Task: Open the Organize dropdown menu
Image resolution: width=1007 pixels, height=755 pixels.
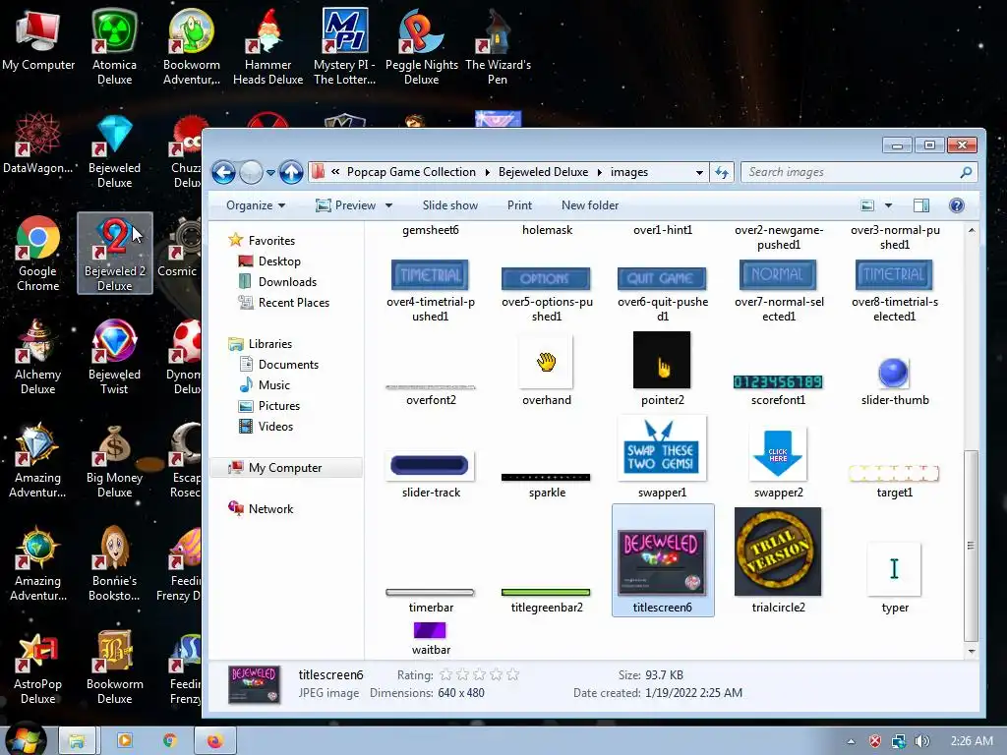Action: pos(256,205)
